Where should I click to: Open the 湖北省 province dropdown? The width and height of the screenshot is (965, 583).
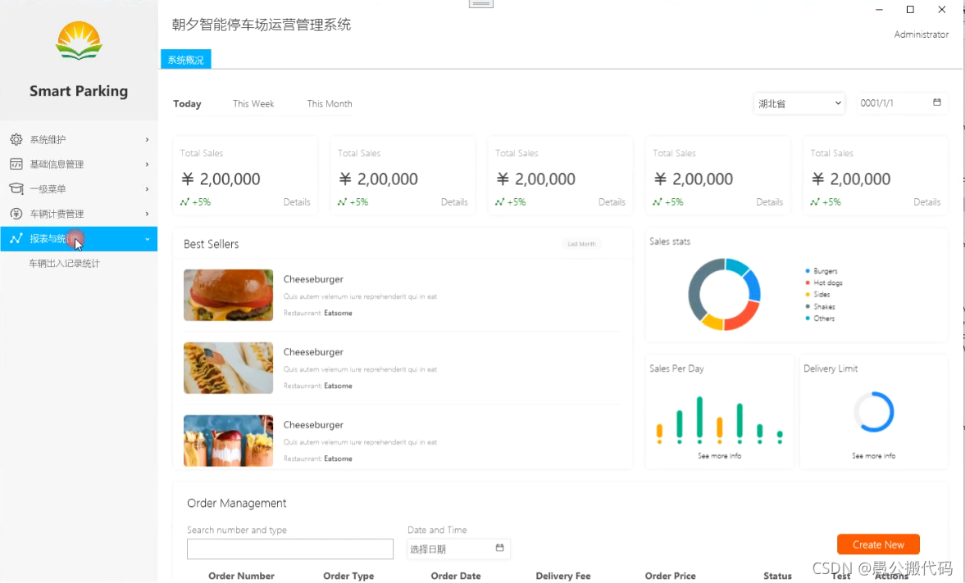coord(799,103)
